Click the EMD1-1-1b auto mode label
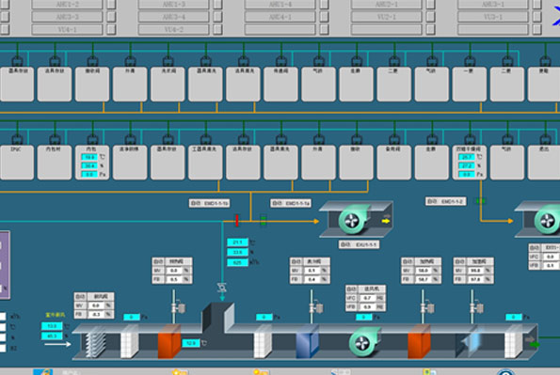The image size is (560, 375). [x=209, y=203]
